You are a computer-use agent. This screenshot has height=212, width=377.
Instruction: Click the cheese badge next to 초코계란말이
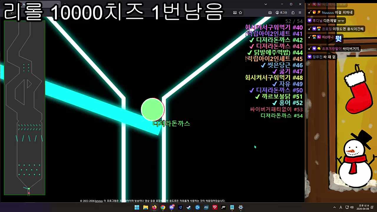(x=319, y=48)
